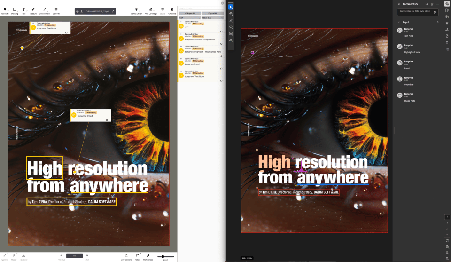Click the Collapse All button
This screenshot has height=262, width=451.
[x=189, y=13]
